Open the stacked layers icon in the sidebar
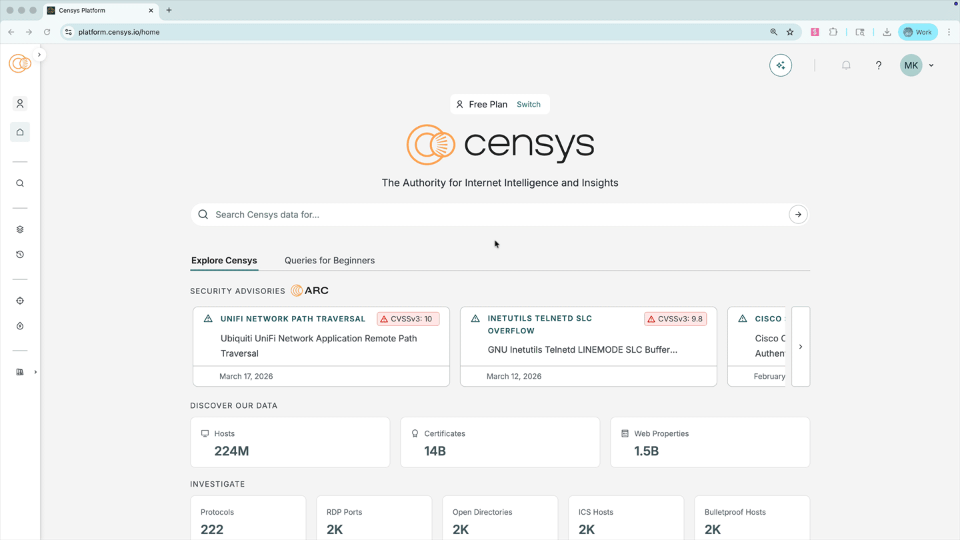Image resolution: width=960 pixels, height=540 pixels. [20, 229]
